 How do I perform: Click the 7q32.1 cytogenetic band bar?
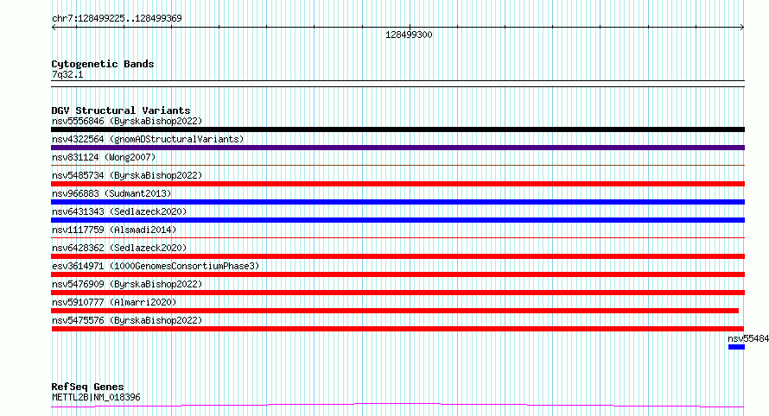click(x=397, y=84)
